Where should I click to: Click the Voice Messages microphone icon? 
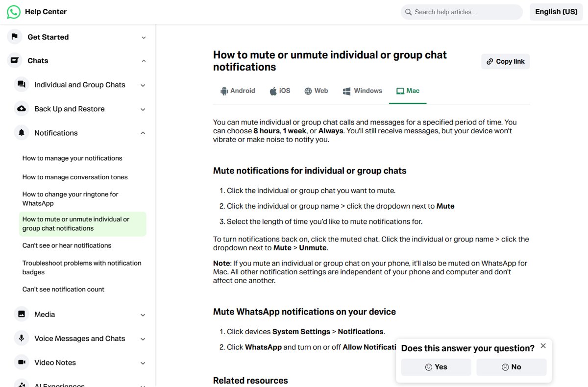[22, 338]
